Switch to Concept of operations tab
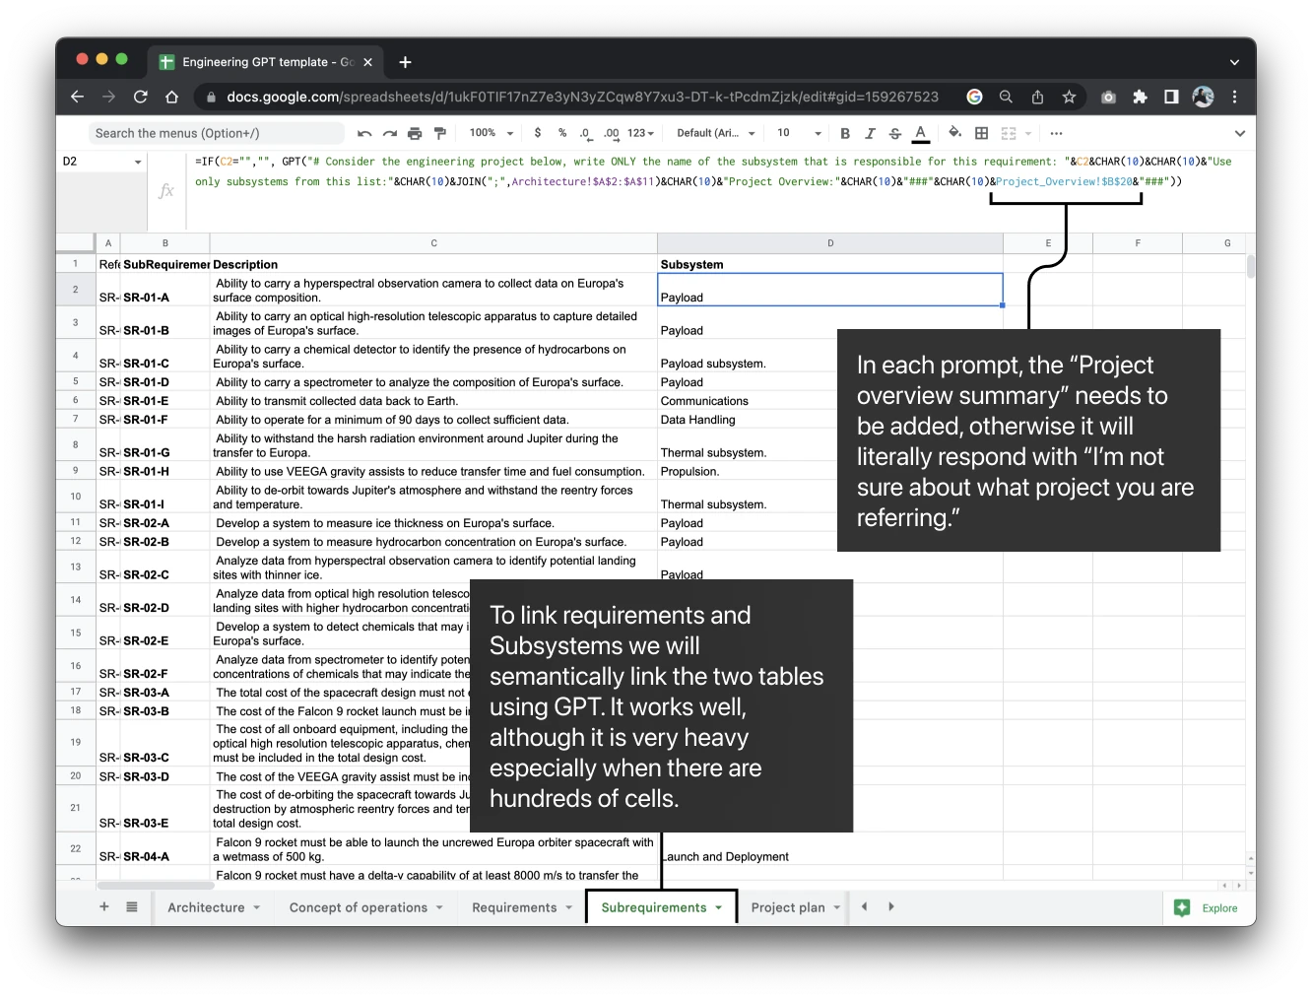The height and width of the screenshot is (1000, 1312). (365, 907)
